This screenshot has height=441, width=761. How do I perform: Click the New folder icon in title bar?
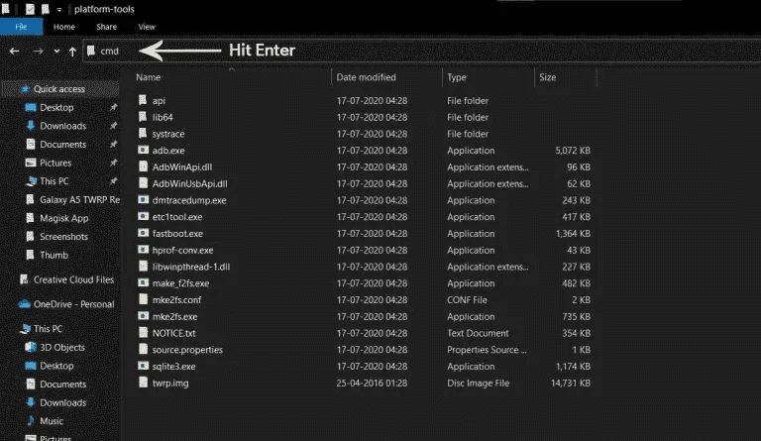(46, 9)
